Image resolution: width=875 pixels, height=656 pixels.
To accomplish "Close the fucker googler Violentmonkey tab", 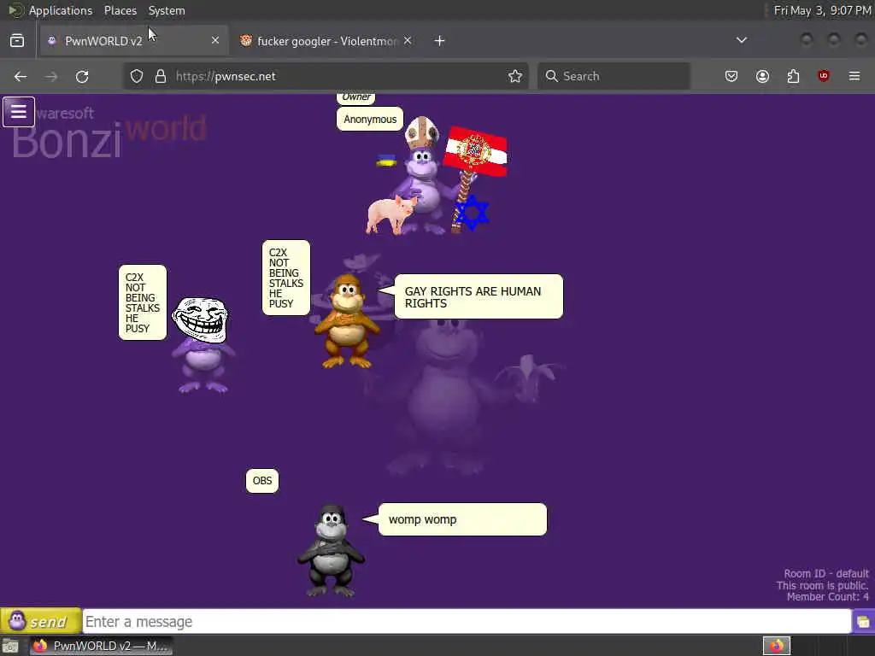I will tap(408, 40).
